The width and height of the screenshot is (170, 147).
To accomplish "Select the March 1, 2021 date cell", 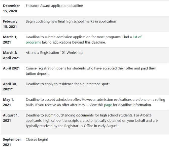I will pyautogui.click(x=10, y=40).
